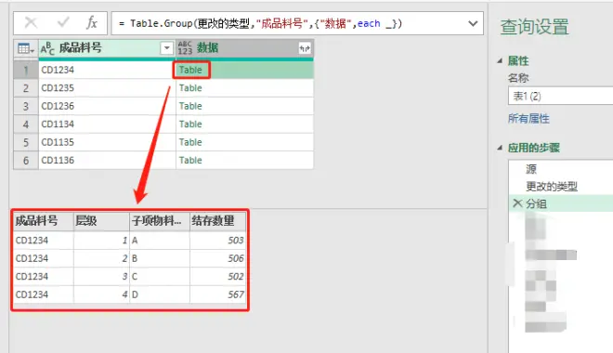Click the 子项物料 header in the preview table

[160, 221]
